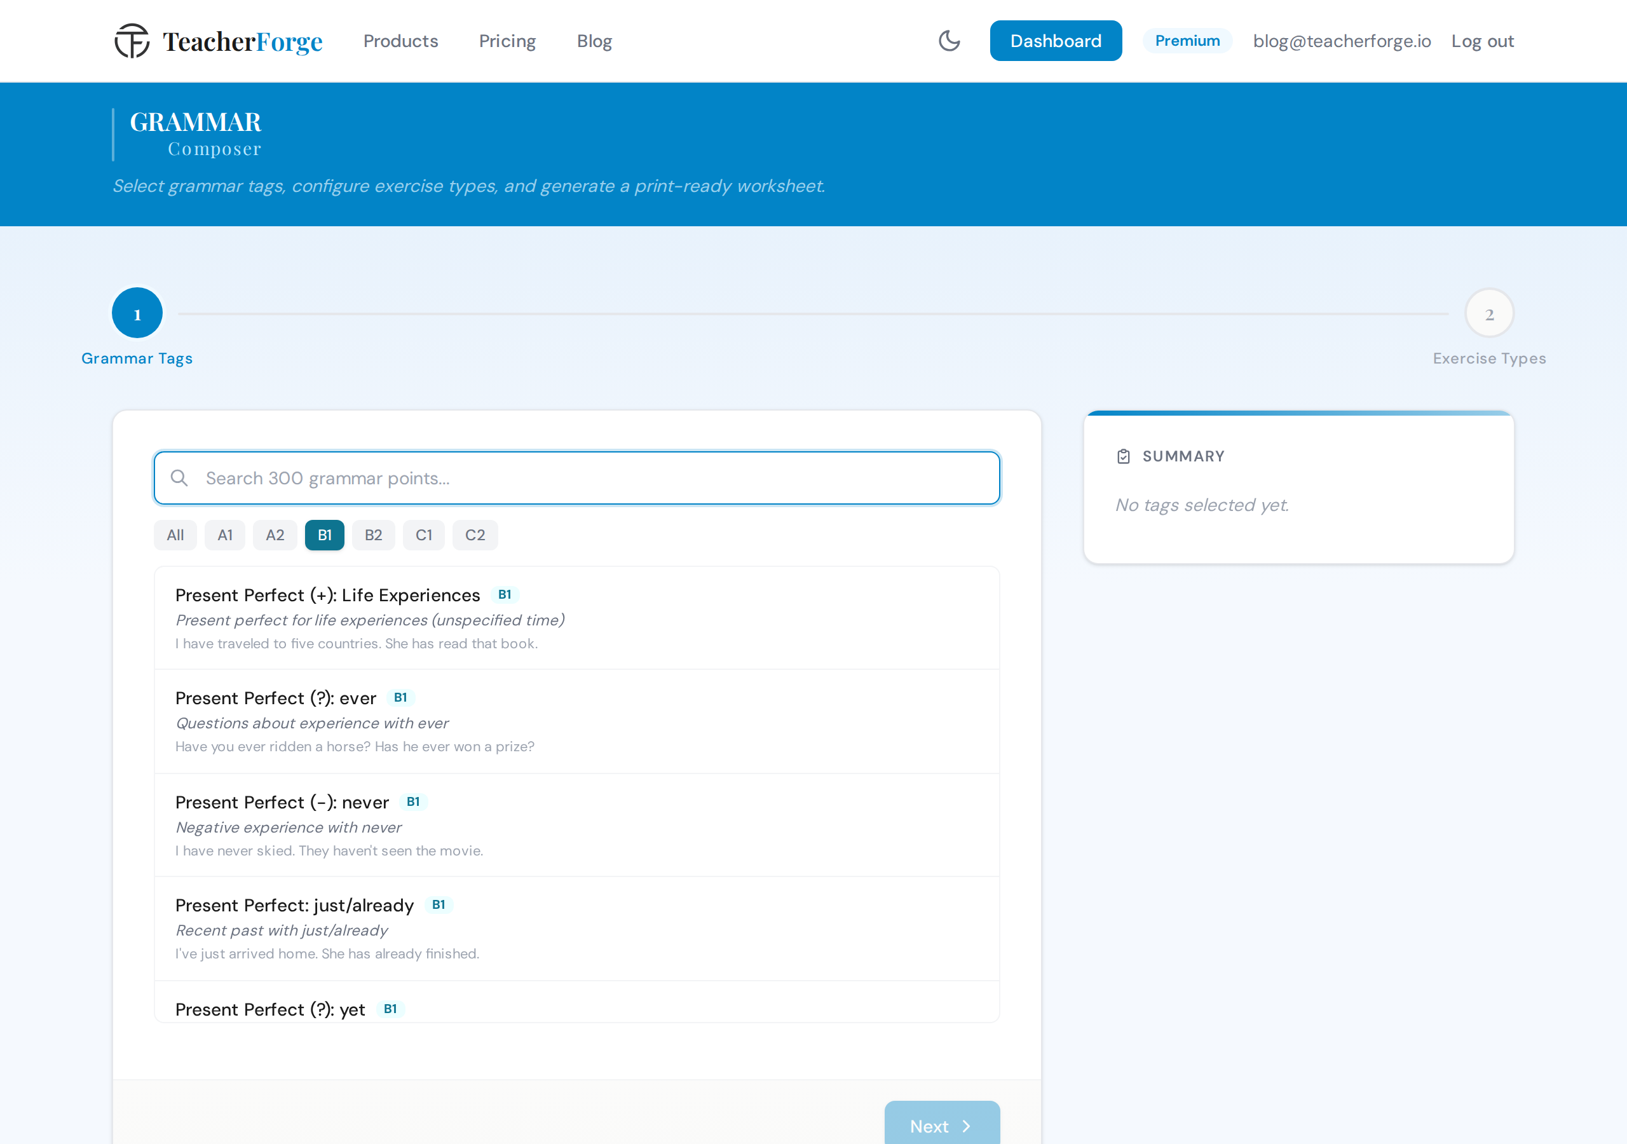Select the B2 level filter chip
The height and width of the screenshot is (1144, 1627).
374,535
